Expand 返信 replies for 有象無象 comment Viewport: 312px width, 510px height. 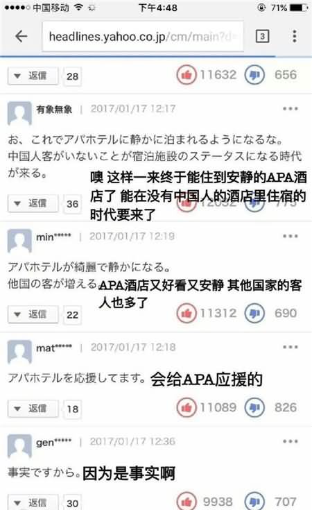coord(33,203)
